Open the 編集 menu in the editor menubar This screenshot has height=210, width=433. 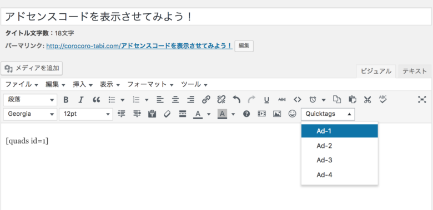tap(55, 85)
